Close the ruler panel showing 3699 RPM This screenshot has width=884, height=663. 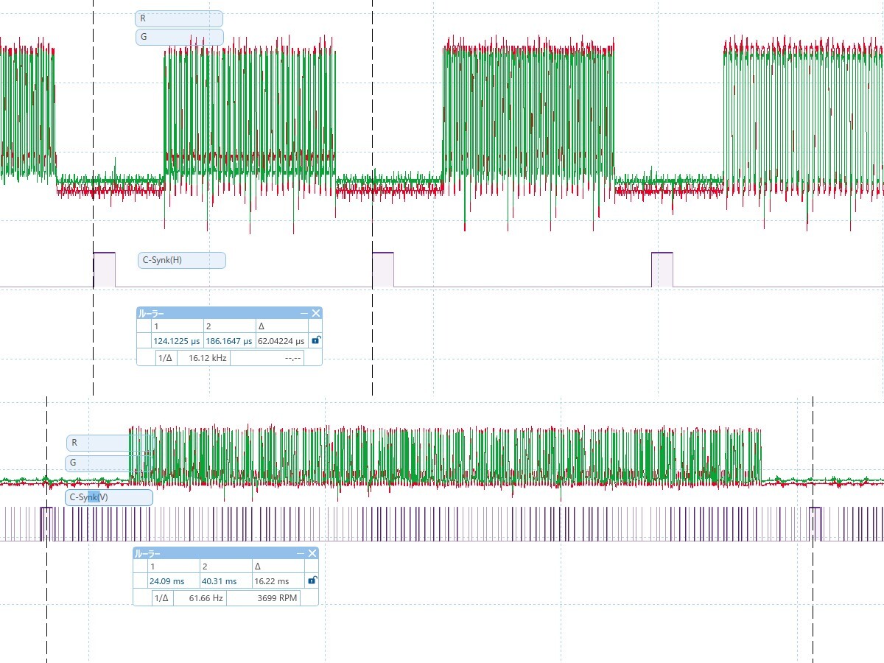click(x=312, y=553)
